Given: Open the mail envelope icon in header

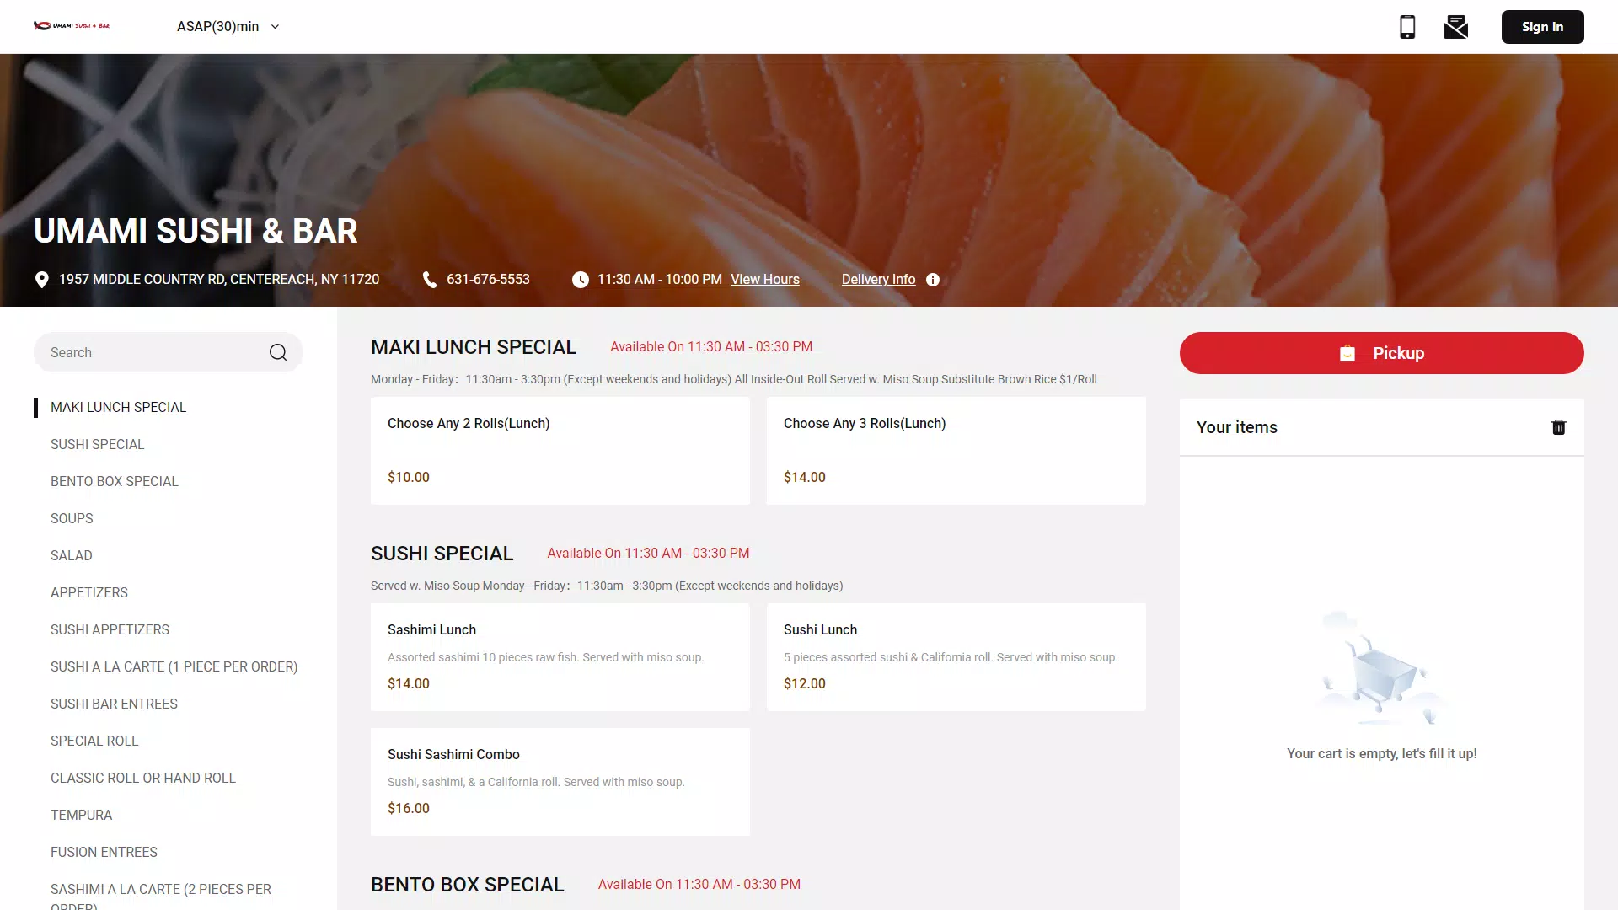Looking at the screenshot, I should (x=1455, y=27).
